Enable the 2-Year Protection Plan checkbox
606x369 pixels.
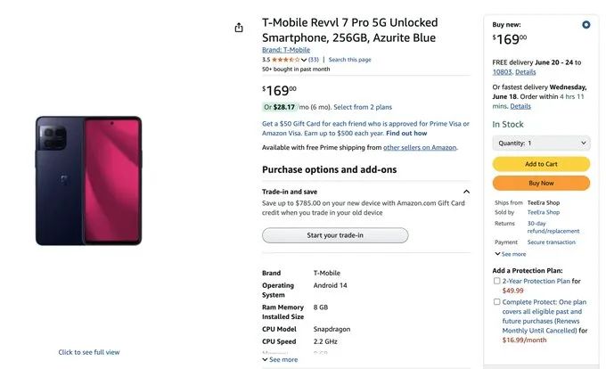click(496, 281)
